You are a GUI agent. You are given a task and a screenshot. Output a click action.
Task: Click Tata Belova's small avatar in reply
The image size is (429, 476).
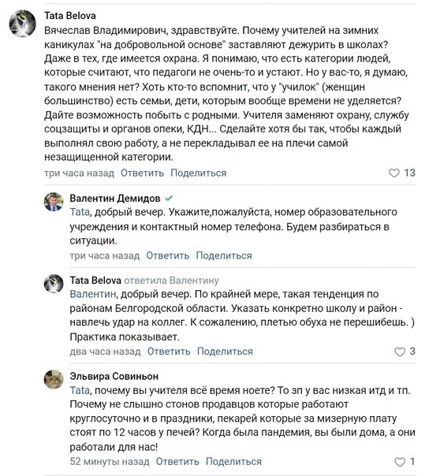pyautogui.click(x=54, y=284)
